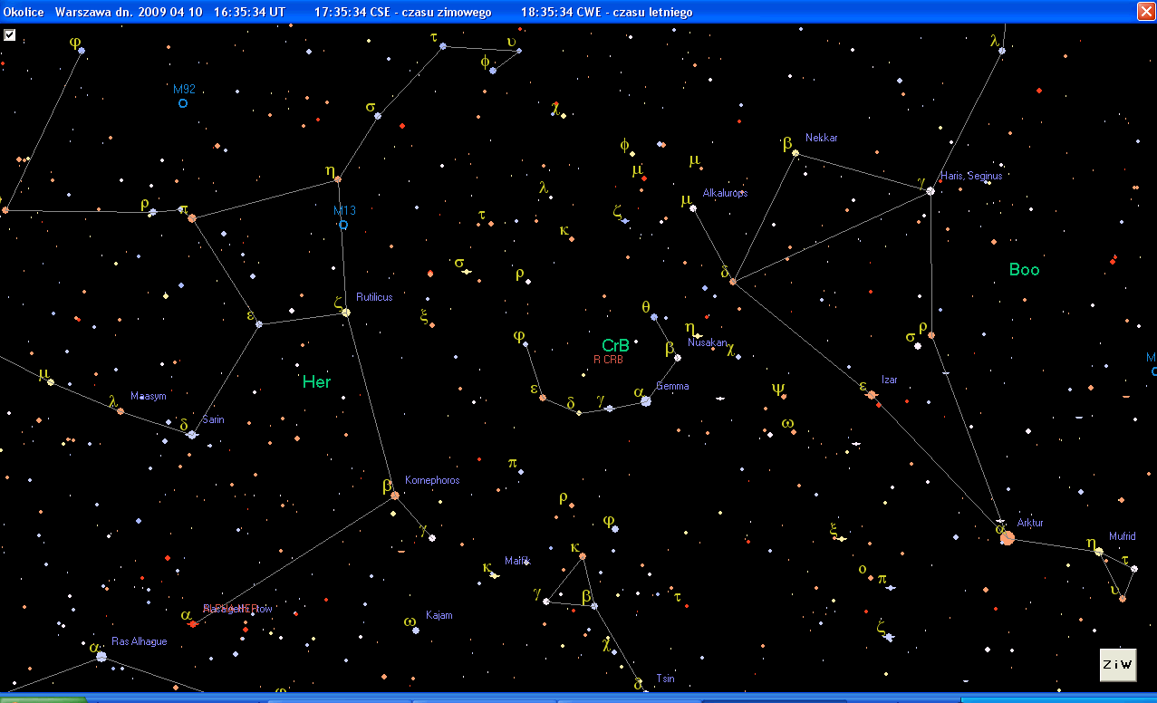Screen dimensions: 1157x703
Task: Toggle the checkbox in the top-left corner
Action: (x=9, y=34)
